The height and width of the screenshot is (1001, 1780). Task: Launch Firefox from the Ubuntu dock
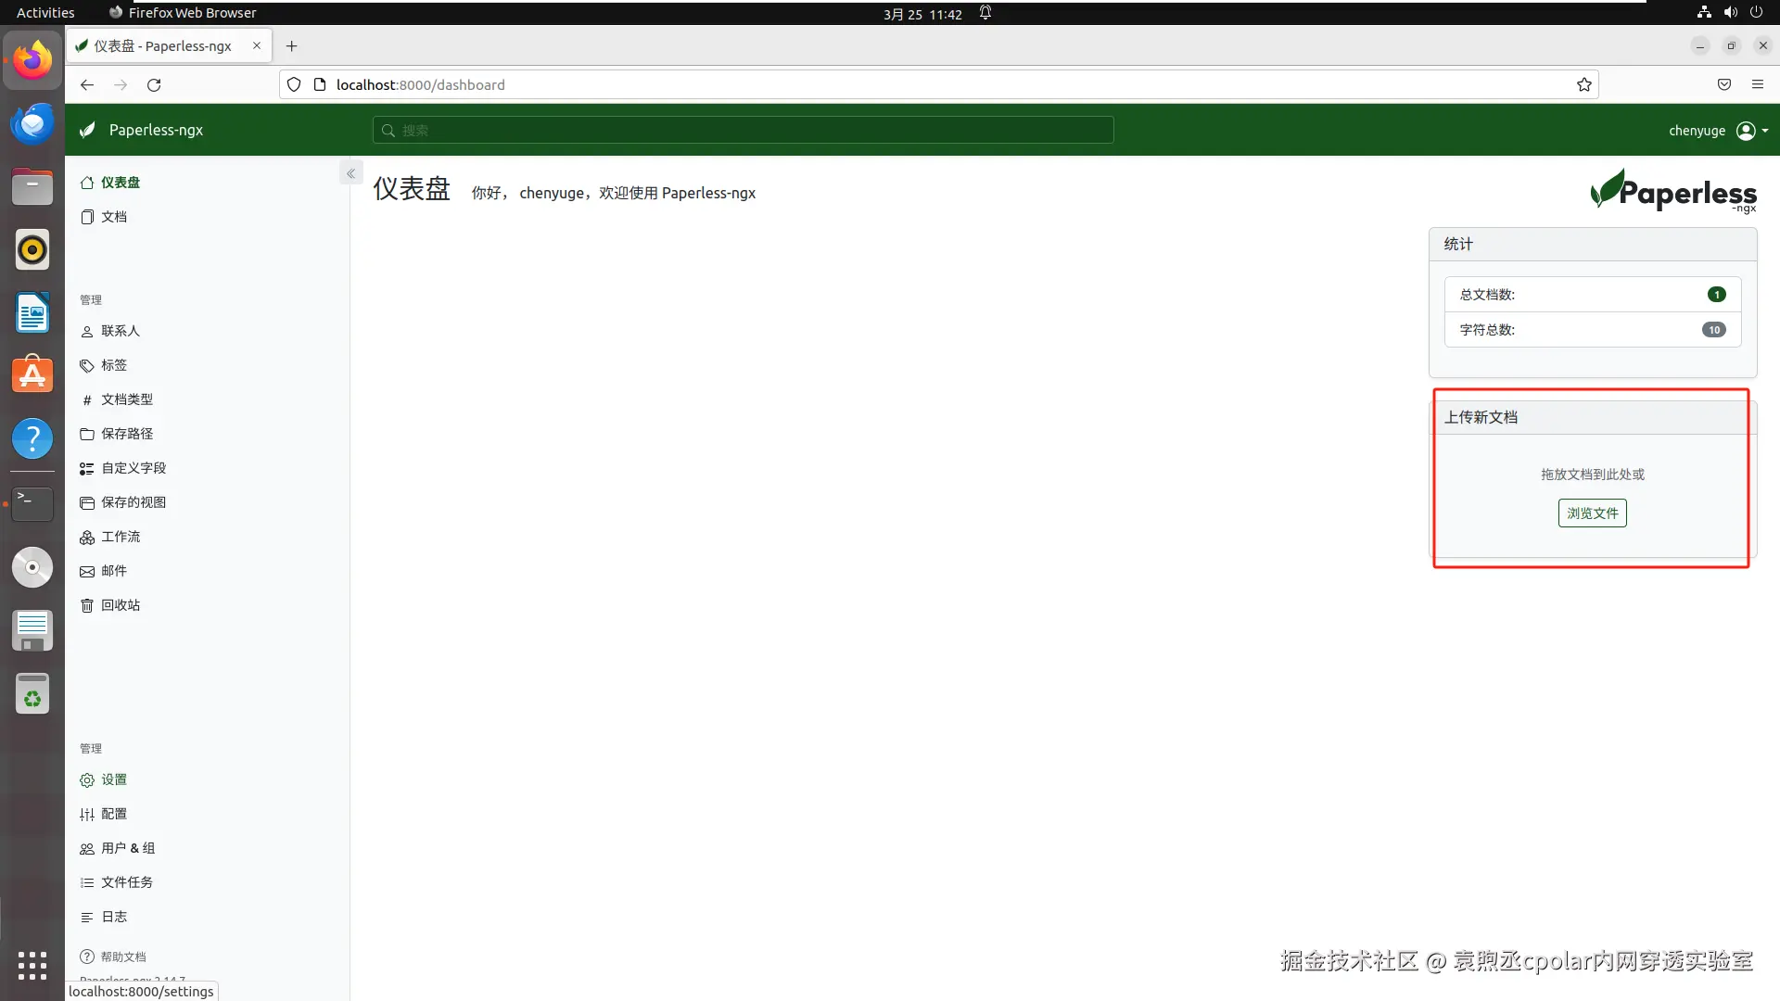point(32,60)
